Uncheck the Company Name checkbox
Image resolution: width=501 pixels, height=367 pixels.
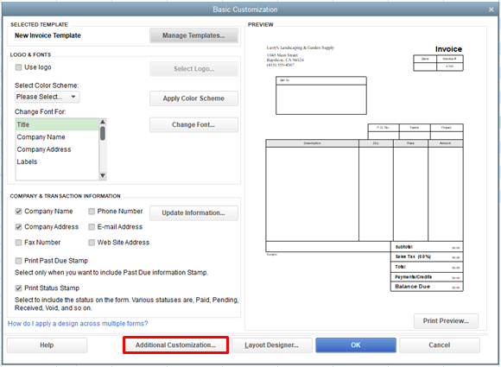(x=18, y=212)
